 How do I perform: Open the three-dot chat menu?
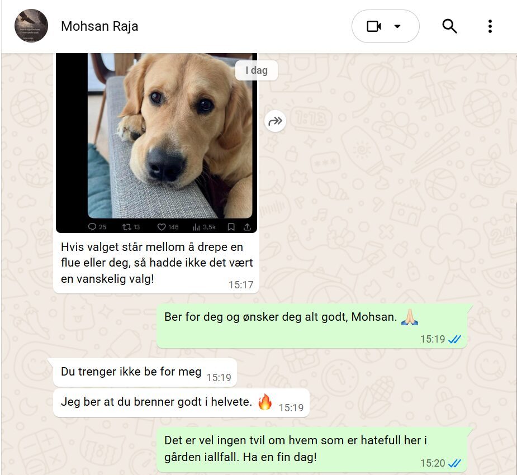click(490, 26)
